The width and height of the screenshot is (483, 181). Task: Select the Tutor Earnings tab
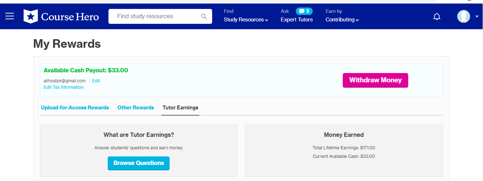(180, 108)
